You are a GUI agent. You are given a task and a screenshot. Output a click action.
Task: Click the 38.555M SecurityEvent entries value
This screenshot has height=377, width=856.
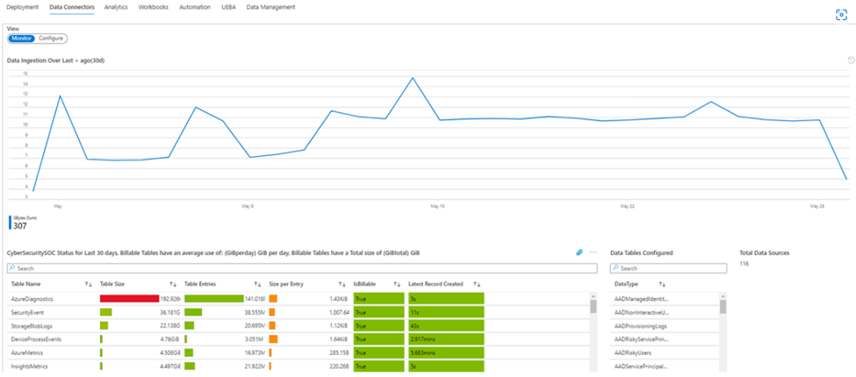255,312
